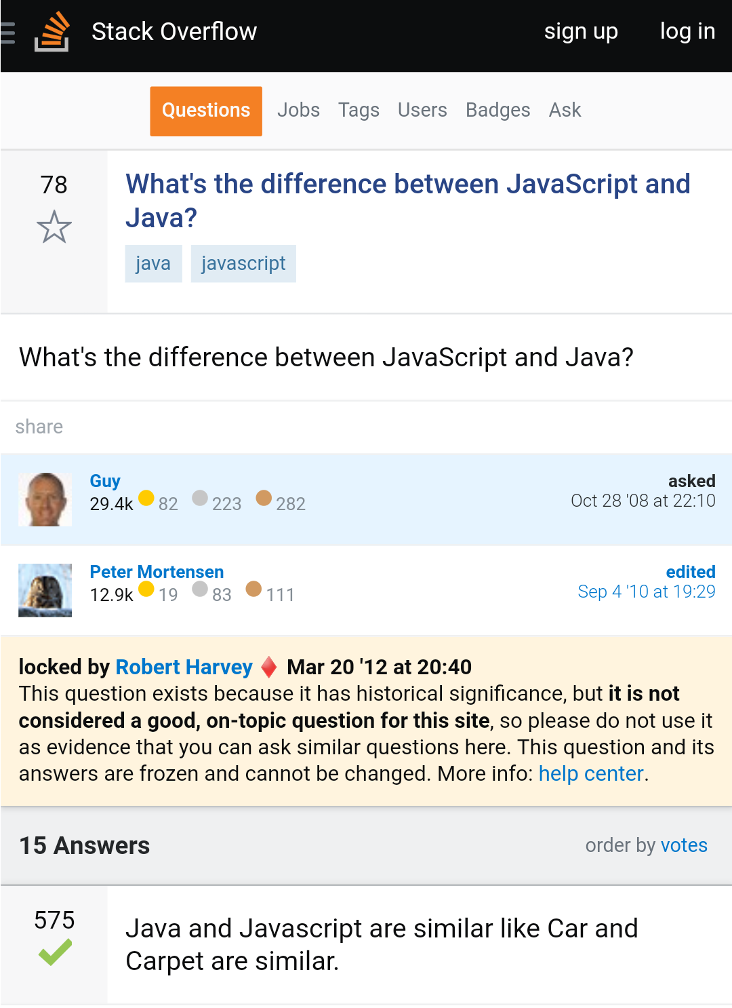The image size is (732, 1008).
Task: Open the Badges section
Action: (497, 110)
